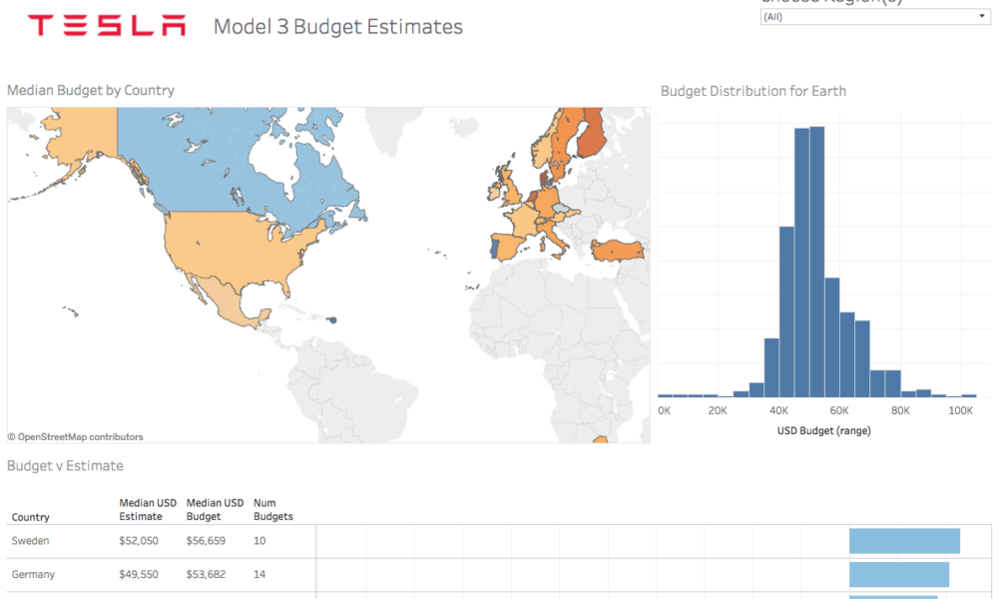Click the Tesla logo
Viewport: 998px width, 599px height.
click(107, 26)
